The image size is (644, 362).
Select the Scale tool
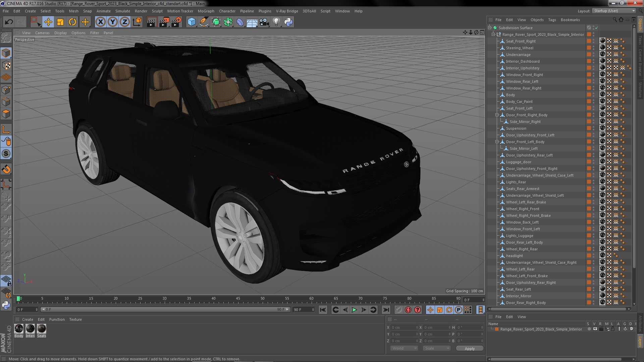[60, 22]
